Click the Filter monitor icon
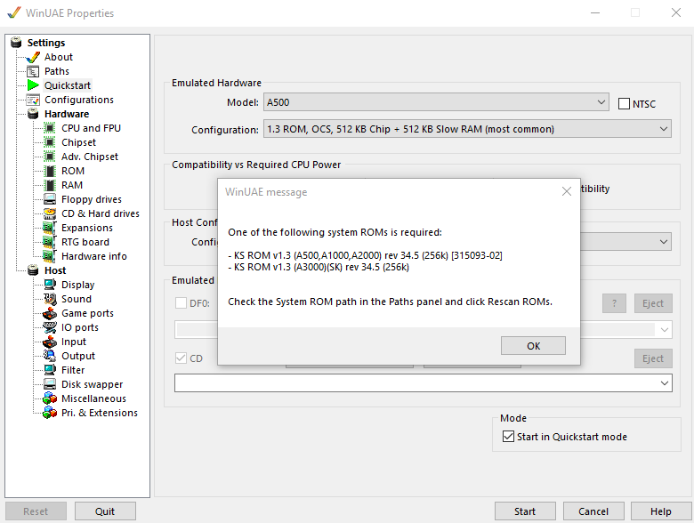 [50, 370]
